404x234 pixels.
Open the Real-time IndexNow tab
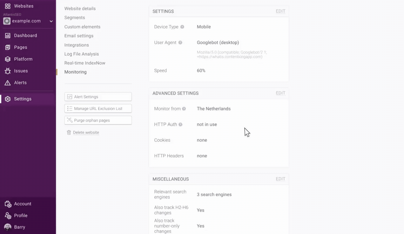pyautogui.click(x=85, y=63)
